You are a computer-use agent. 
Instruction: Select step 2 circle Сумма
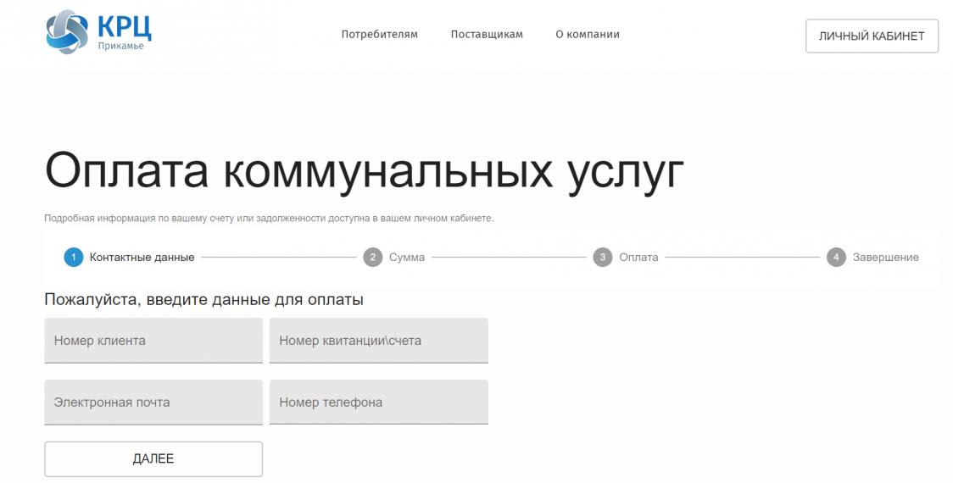(372, 258)
